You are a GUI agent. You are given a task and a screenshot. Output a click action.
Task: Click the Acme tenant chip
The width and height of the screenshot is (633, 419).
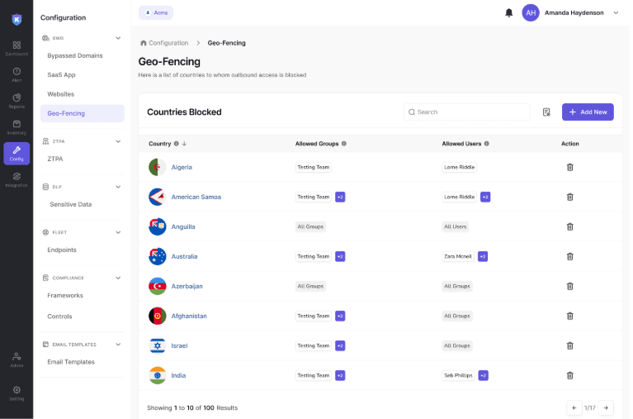[156, 12]
